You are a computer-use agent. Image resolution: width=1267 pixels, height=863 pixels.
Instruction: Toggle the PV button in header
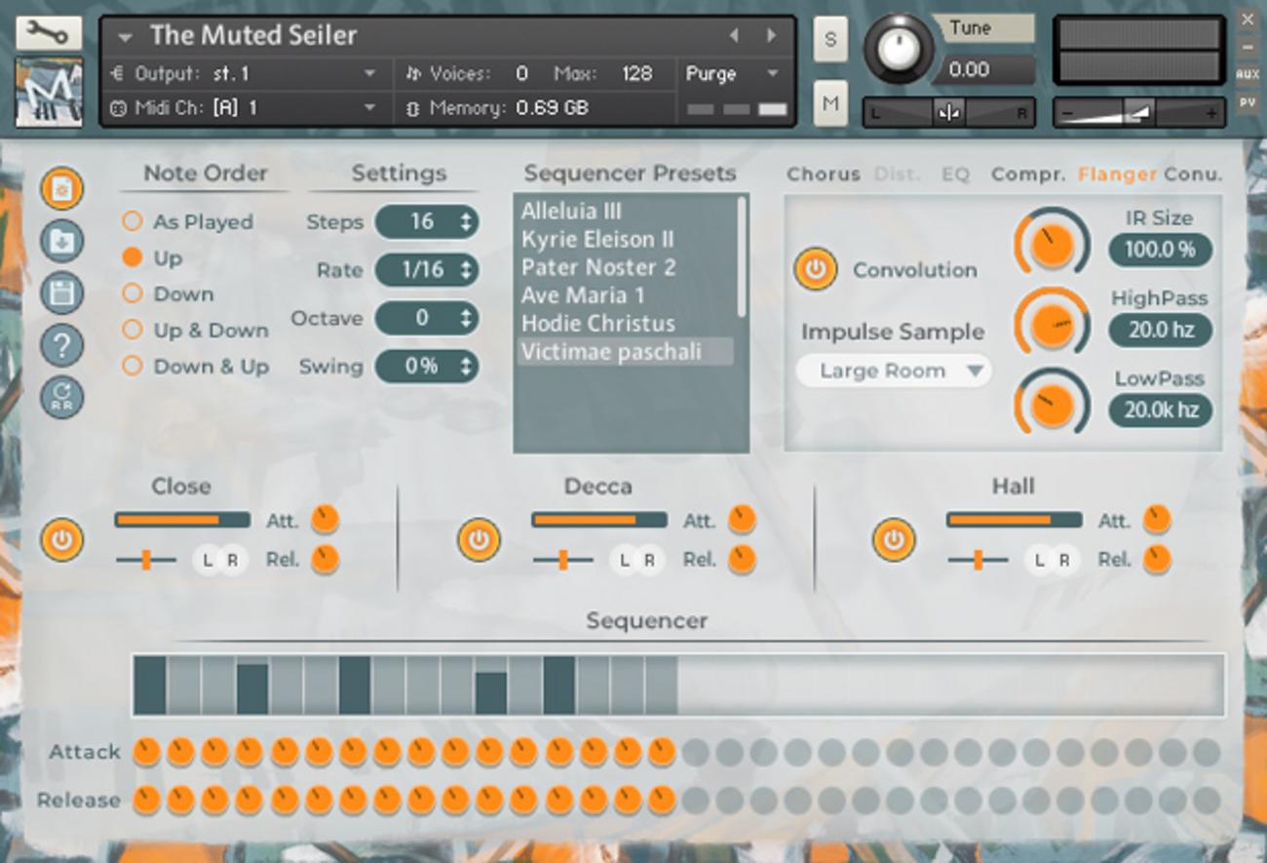[x=1248, y=102]
